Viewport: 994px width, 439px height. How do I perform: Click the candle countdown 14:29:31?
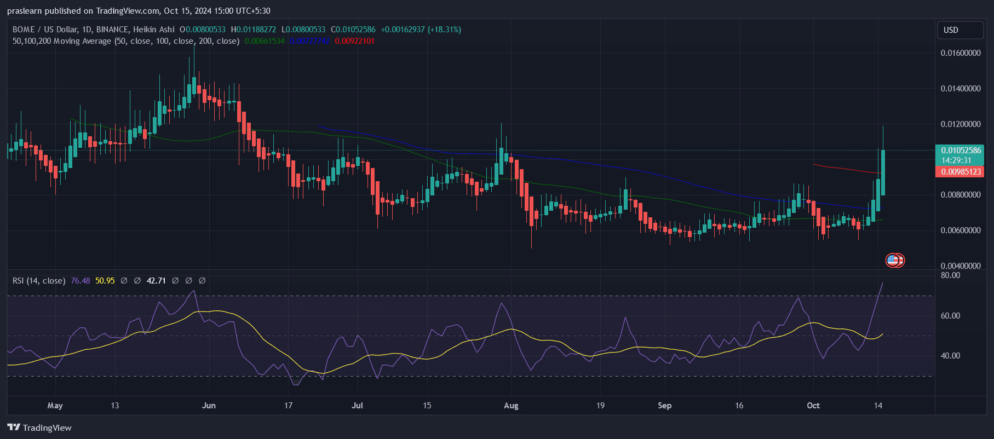point(956,160)
